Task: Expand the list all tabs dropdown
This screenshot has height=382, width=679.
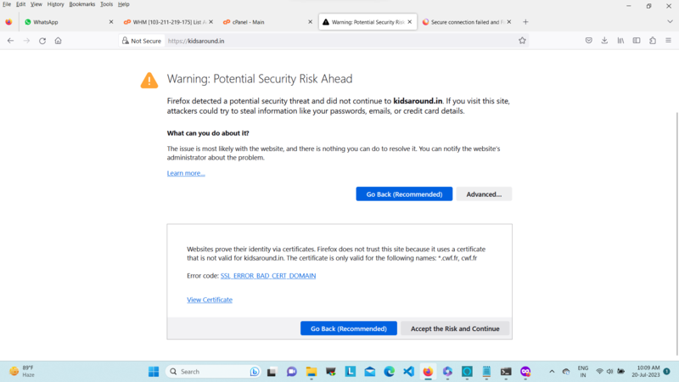Action: 669,21
